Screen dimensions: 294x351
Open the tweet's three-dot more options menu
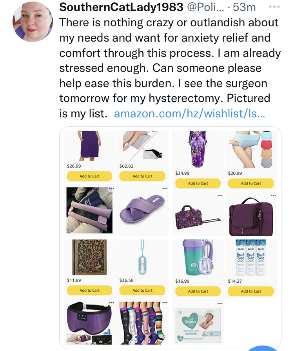tap(274, 7)
